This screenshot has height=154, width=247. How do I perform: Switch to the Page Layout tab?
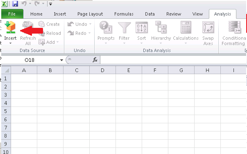(x=90, y=14)
